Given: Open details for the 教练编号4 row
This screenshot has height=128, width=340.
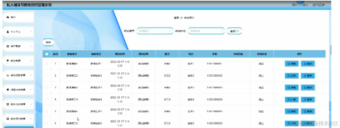Looking at the screenshot, I should coord(291,100).
